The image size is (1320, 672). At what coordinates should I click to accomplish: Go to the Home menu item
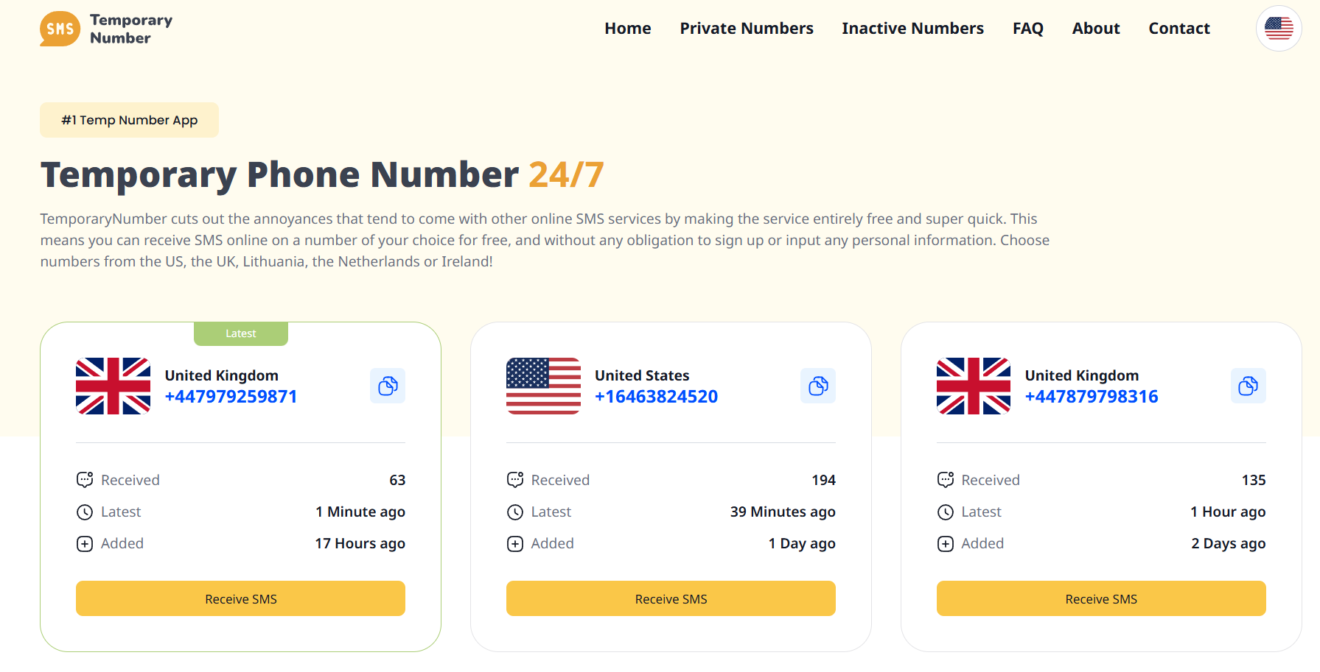point(628,29)
